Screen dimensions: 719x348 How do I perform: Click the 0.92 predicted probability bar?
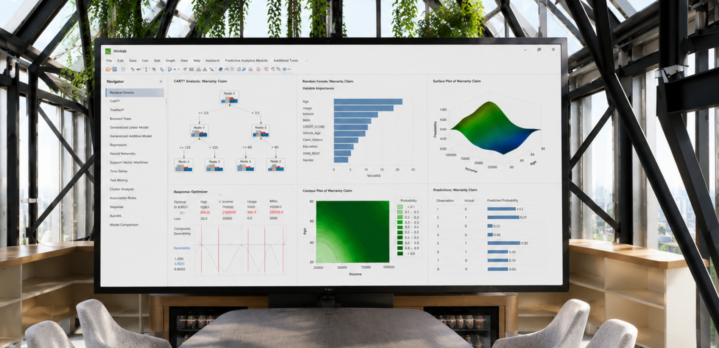pyautogui.click(x=504, y=243)
